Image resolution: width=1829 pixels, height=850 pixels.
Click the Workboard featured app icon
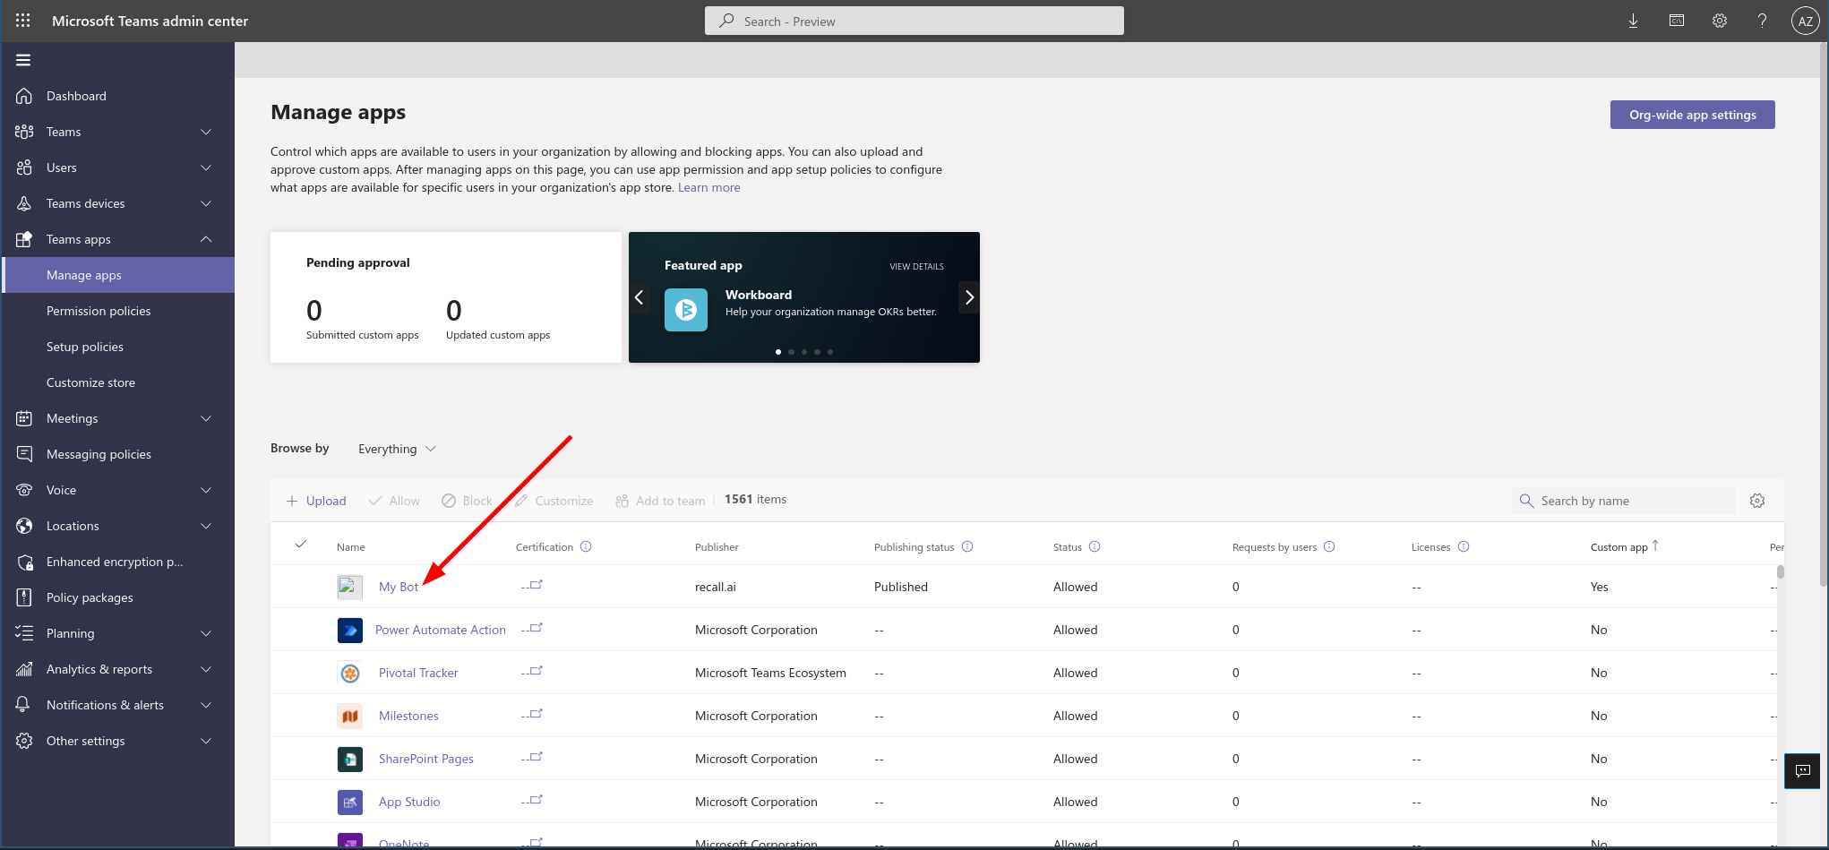tap(686, 310)
